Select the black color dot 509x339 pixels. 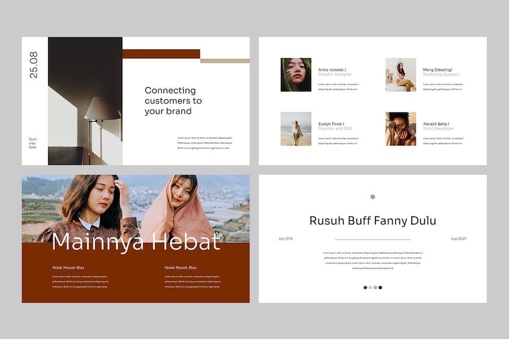point(381,288)
